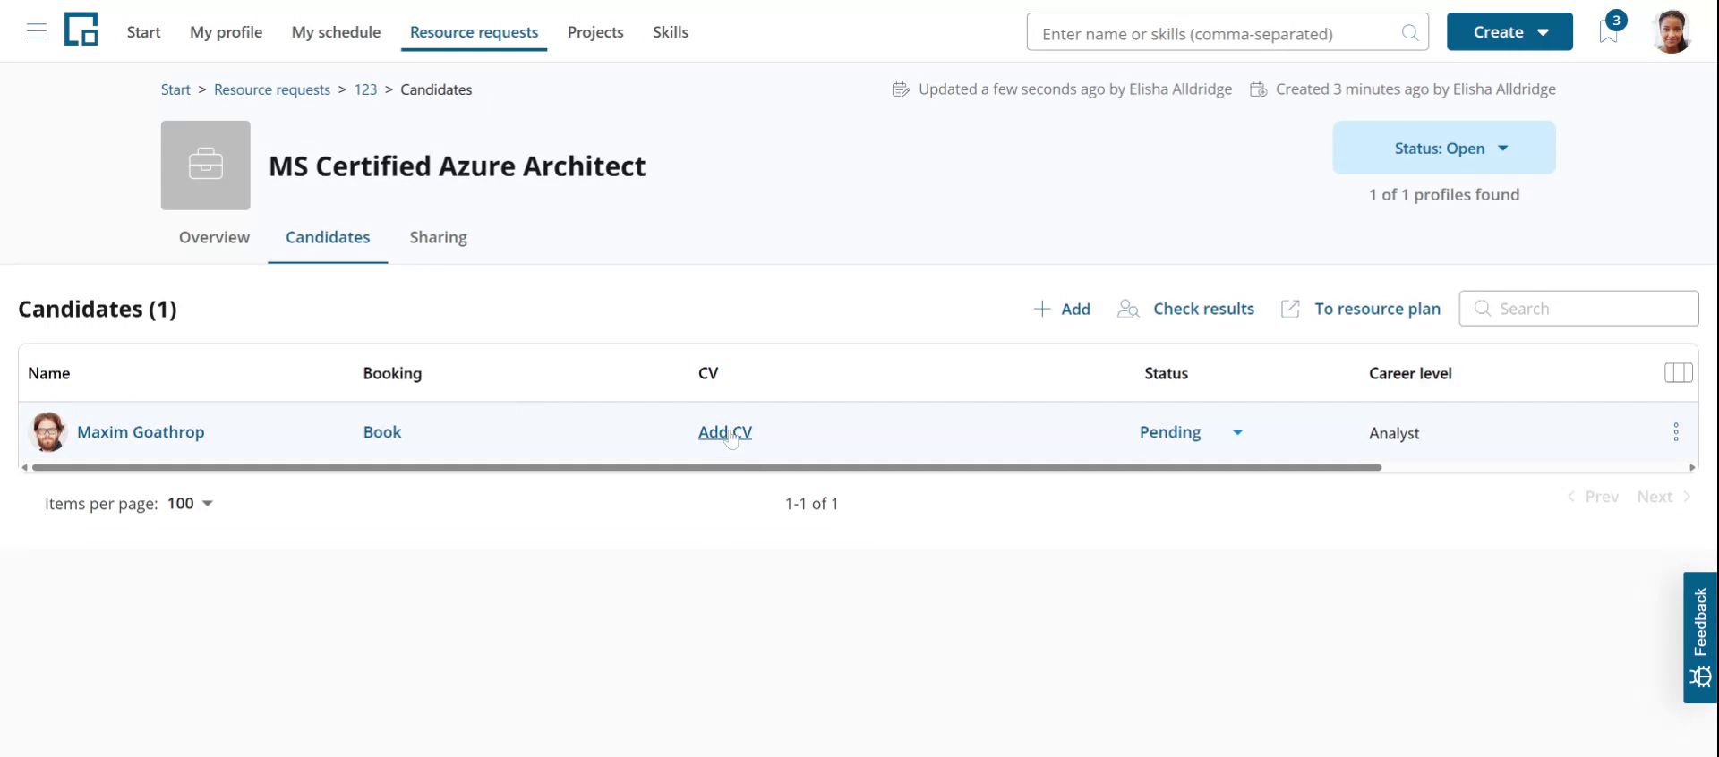1719x757 pixels.
Task: Click the Updated info edit icon
Action: pos(901,89)
